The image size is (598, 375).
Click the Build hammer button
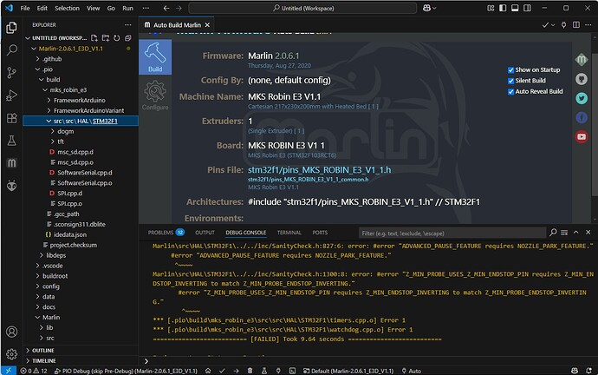click(x=155, y=57)
